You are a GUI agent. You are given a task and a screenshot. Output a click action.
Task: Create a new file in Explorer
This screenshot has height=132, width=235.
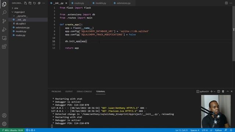[25, 3]
